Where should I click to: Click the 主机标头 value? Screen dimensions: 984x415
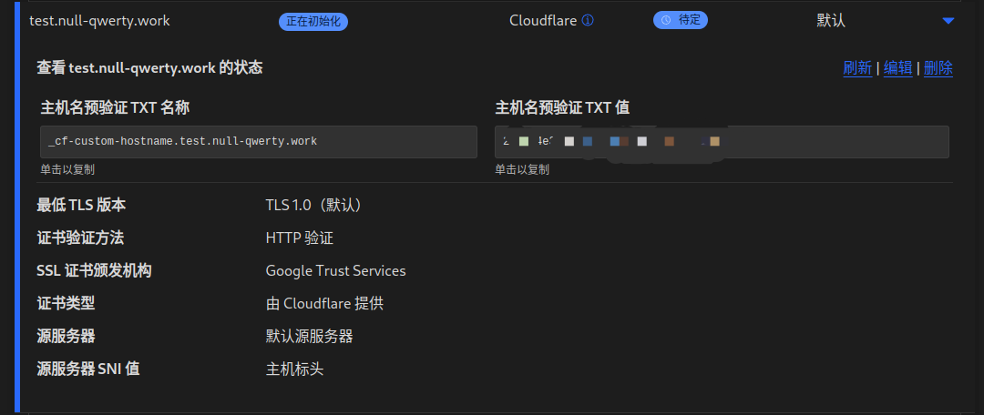[295, 369]
